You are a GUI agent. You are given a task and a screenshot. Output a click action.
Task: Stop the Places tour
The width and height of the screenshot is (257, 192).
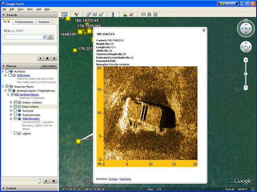54,181
